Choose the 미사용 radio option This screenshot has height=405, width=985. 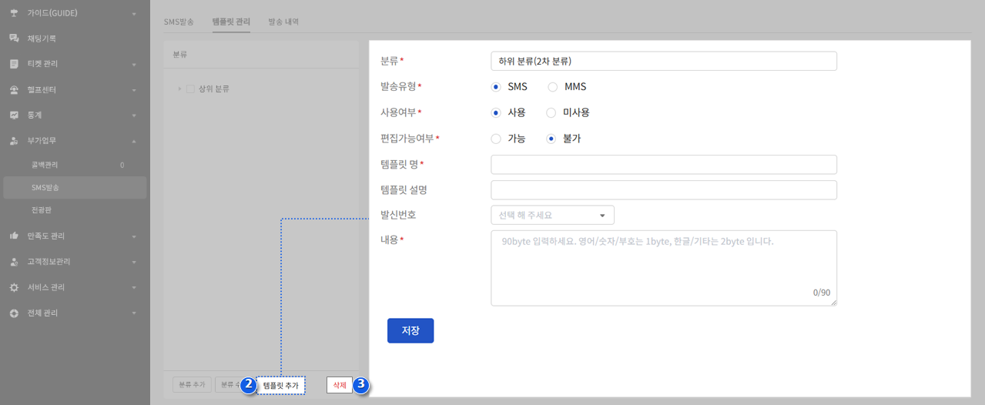551,112
